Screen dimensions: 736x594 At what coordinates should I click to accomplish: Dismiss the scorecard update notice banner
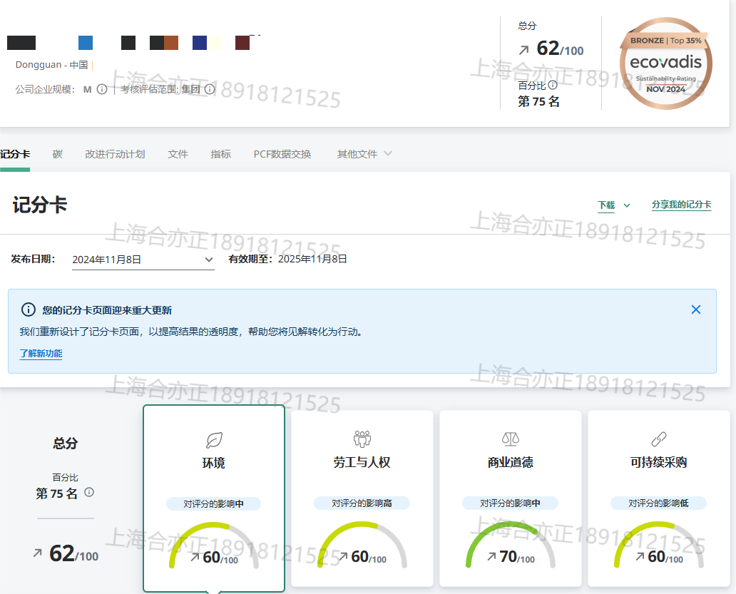[x=696, y=309]
